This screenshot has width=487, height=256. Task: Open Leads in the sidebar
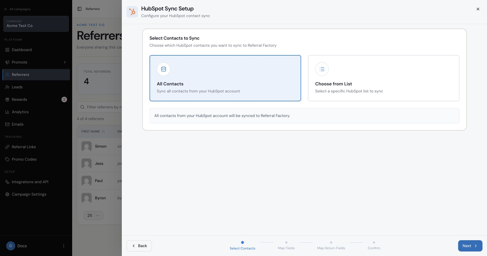36,87
